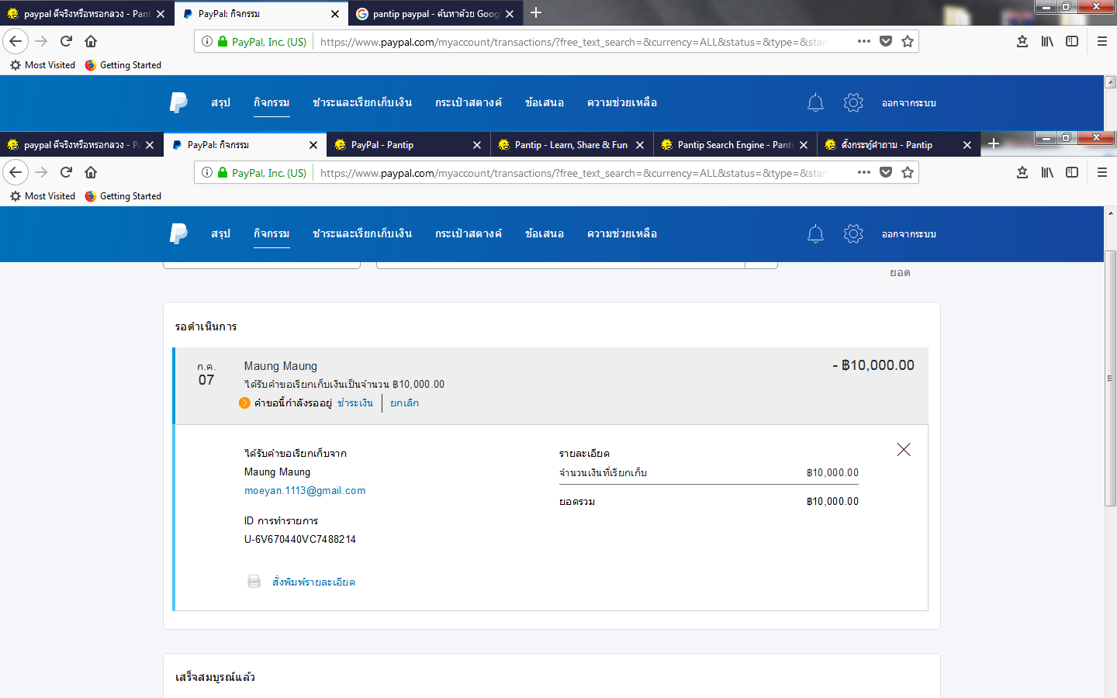Go back using the front window's Back arrow
The height and width of the screenshot is (698, 1117).
[x=16, y=172]
